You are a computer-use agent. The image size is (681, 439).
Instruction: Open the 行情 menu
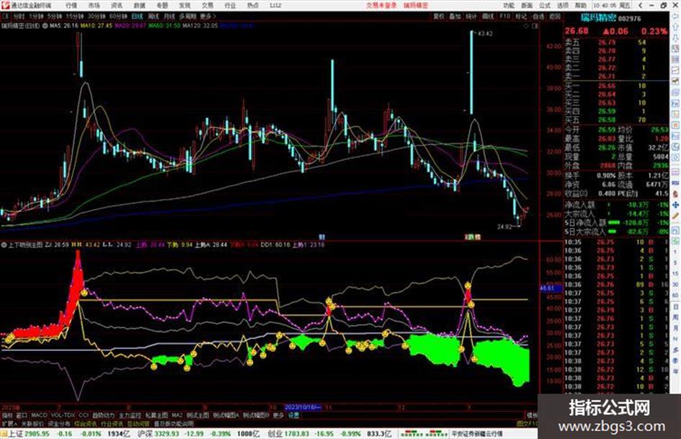(71, 6)
